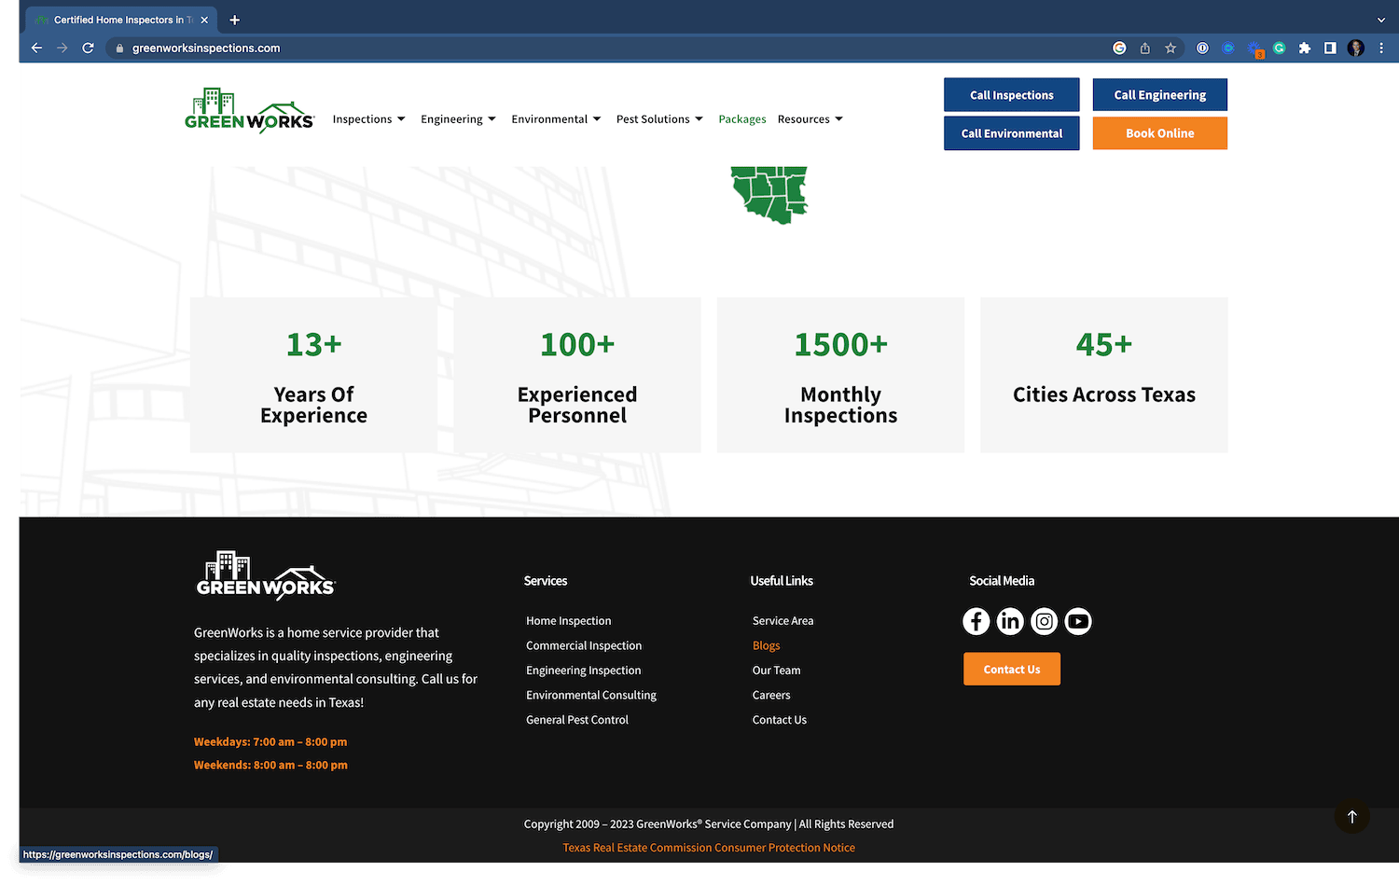Image resolution: width=1399 pixels, height=885 pixels.
Task: Click the Call Inspections button
Action: pyautogui.click(x=1011, y=95)
